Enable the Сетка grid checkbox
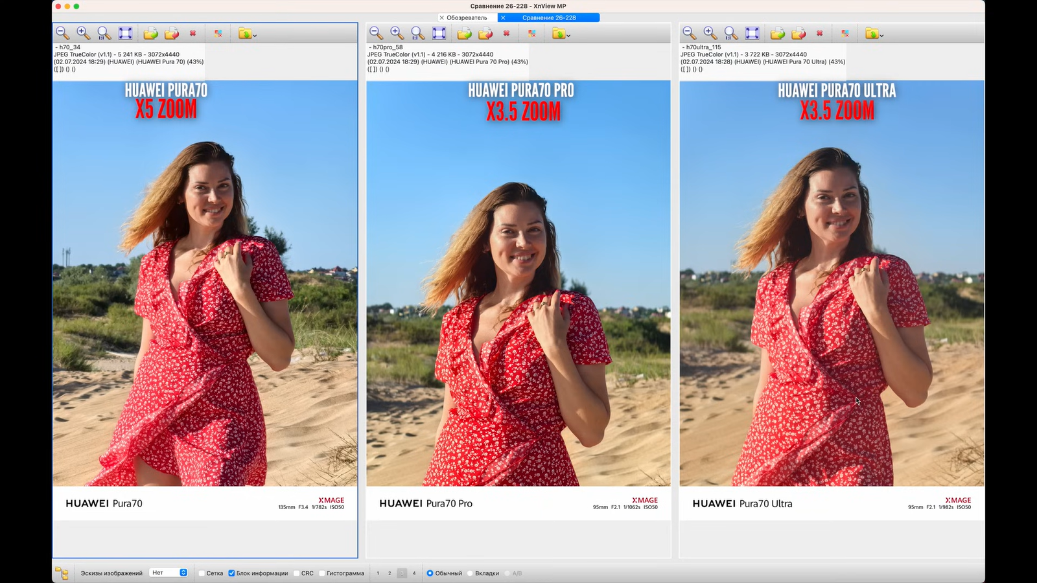Screen dimensions: 1037x583 coord(202,573)
